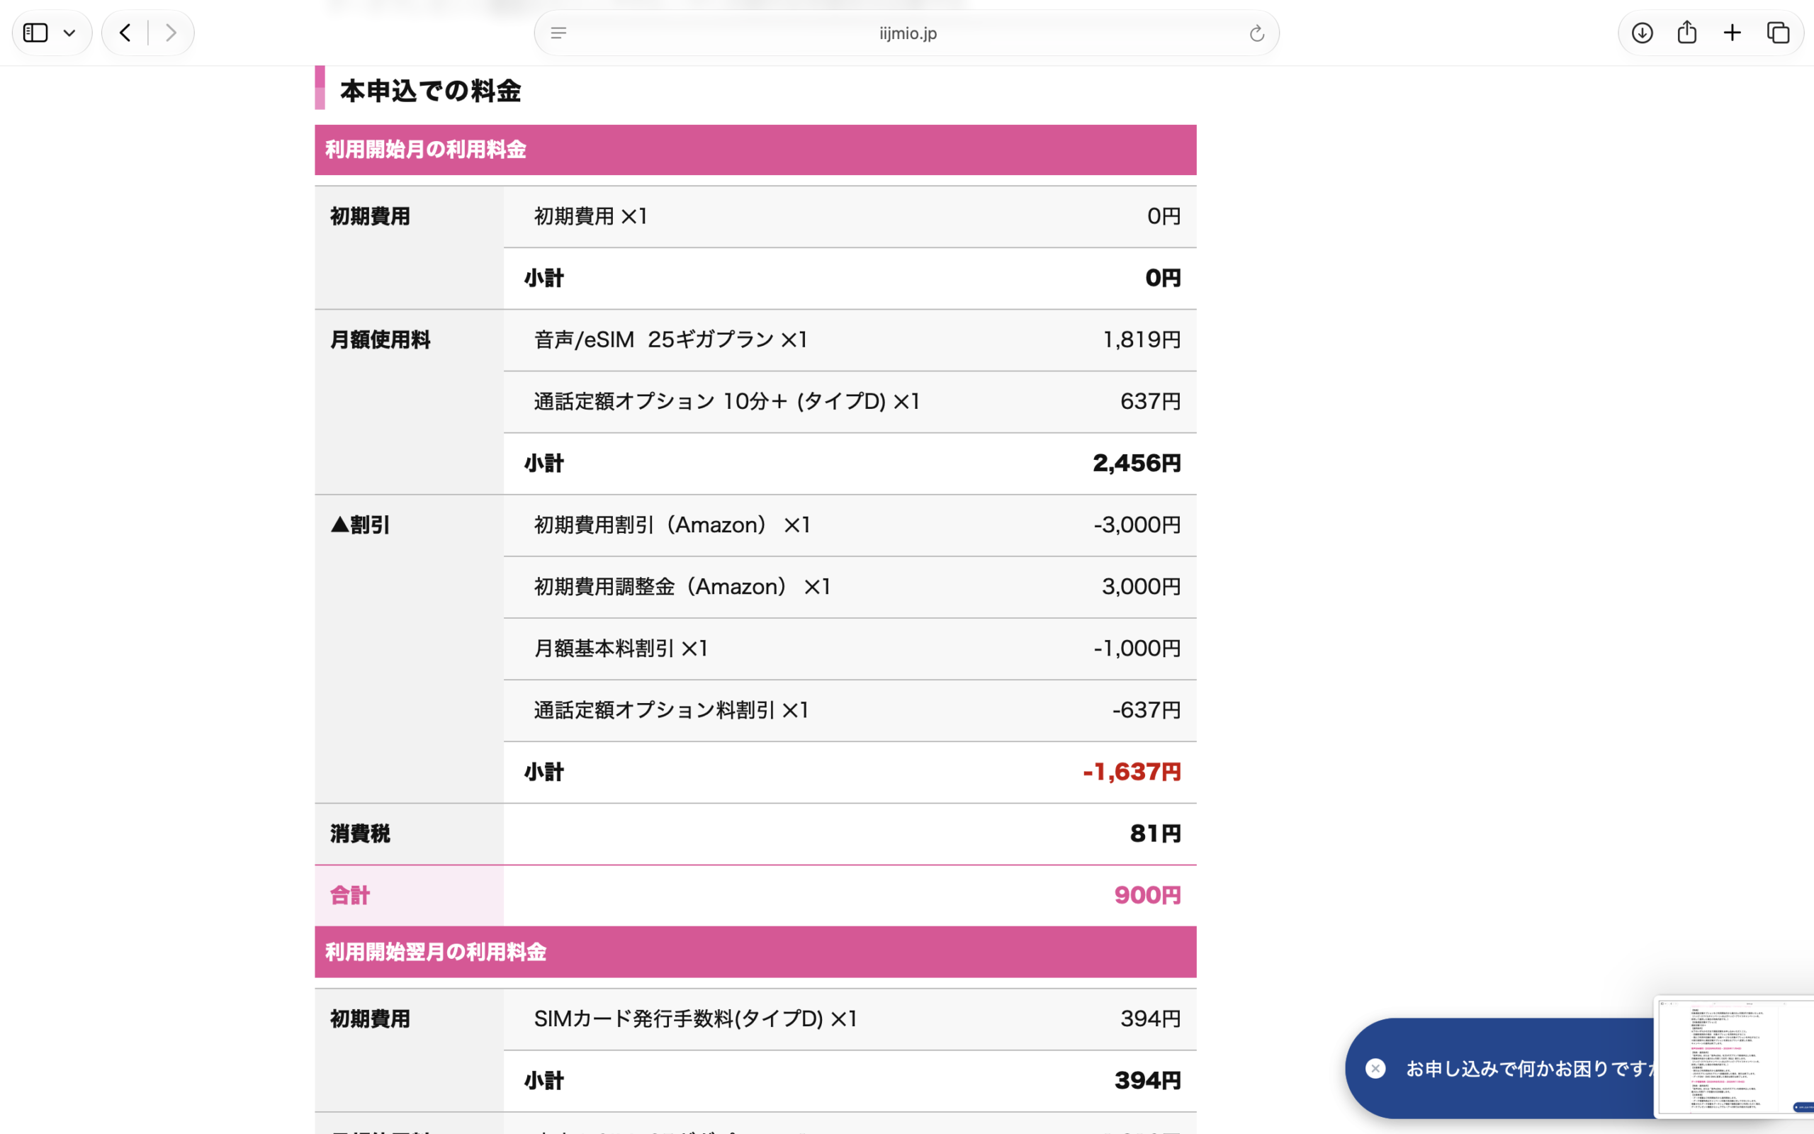Image resolution: width=1814 pixels, height=1134 pixels.
Task: Select the 81円 tax value
Action: click(1155, 833)
